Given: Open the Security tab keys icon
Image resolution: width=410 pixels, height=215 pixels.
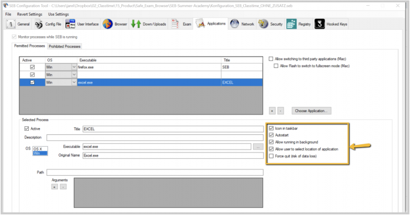Looking at the screenshot, I should [x=263, y=24].
